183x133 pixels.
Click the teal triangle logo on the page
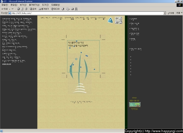110,20
